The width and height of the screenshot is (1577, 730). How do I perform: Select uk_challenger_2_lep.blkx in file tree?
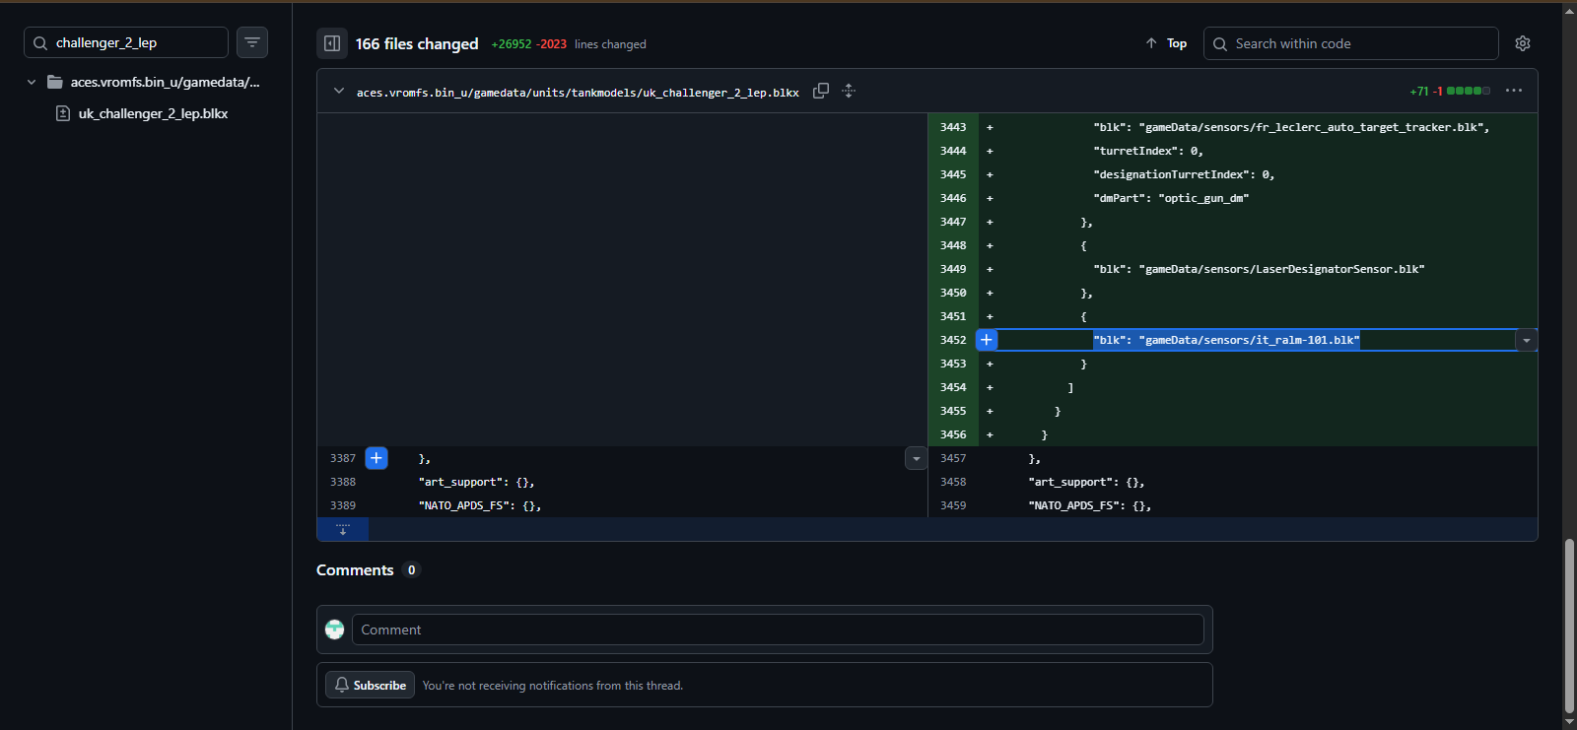(x=153, y=113)
